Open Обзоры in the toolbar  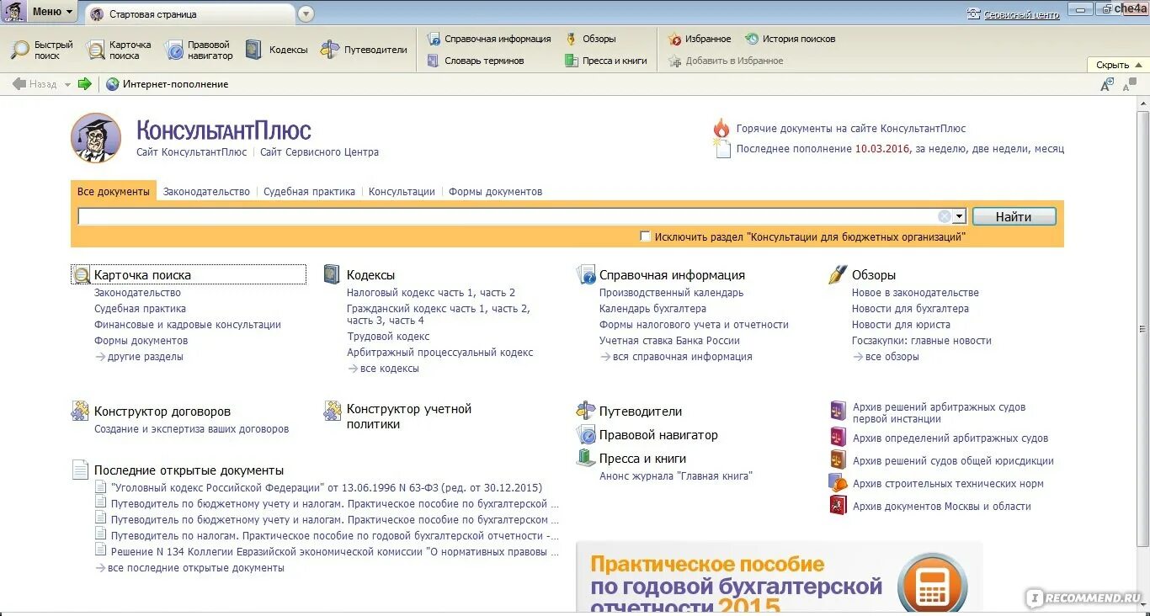(x=591, y=39)
